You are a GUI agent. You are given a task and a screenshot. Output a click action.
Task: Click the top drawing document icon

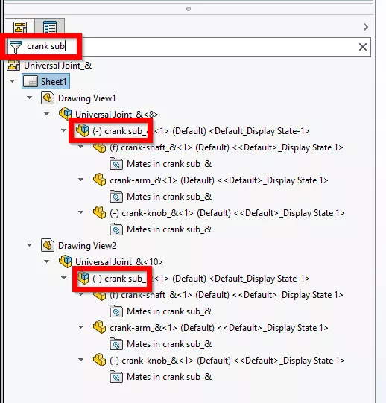[x=13, y=66]
